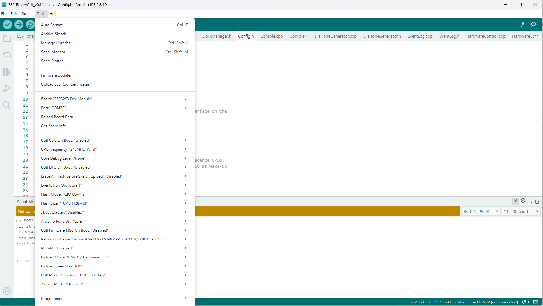Expand the Programmer submenu
This screenshot has height=306, width=543.
pos(114,299)
